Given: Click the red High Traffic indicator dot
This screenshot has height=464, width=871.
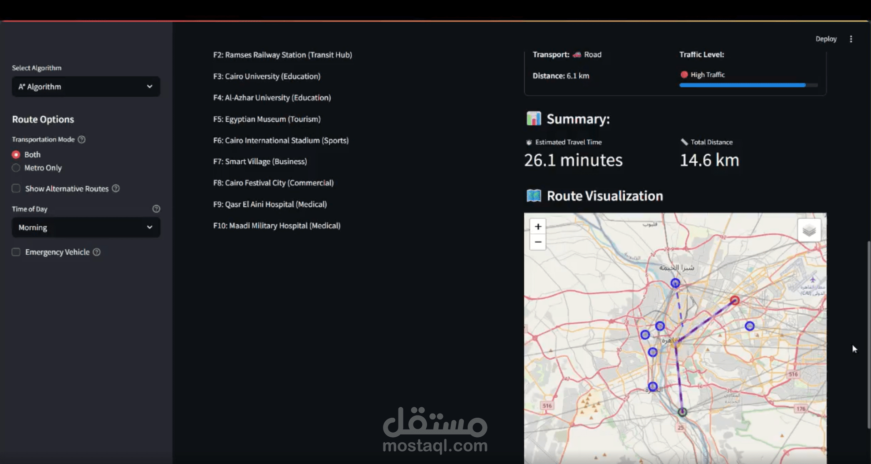Looking at the screenshot, I should pos(684,75).
